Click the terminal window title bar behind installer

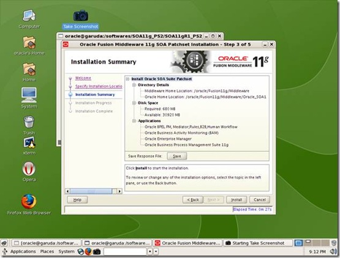tap(140, 36)
